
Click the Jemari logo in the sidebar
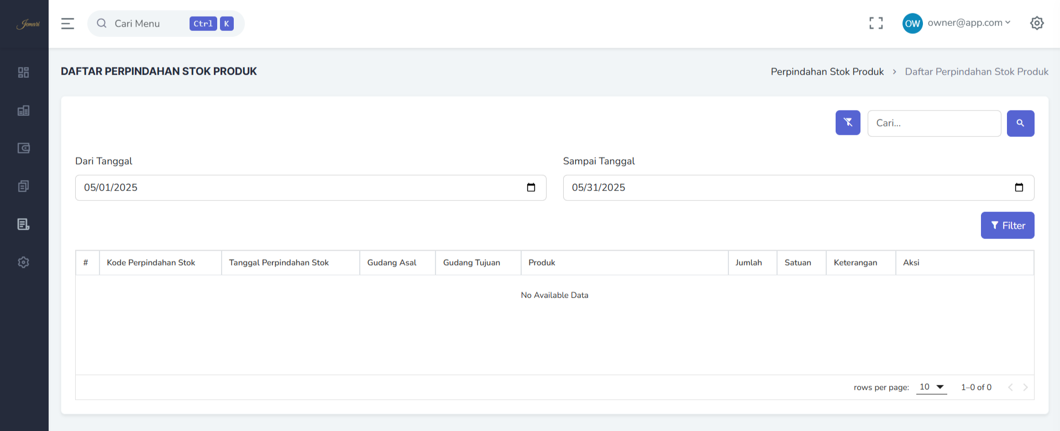pyautogui.click(x=28, y=24)
